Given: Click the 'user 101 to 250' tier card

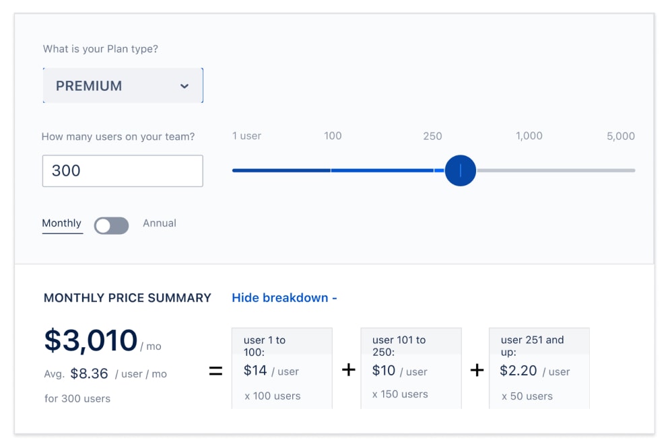Looking at the screenshot, I should [x=411, y=367].
